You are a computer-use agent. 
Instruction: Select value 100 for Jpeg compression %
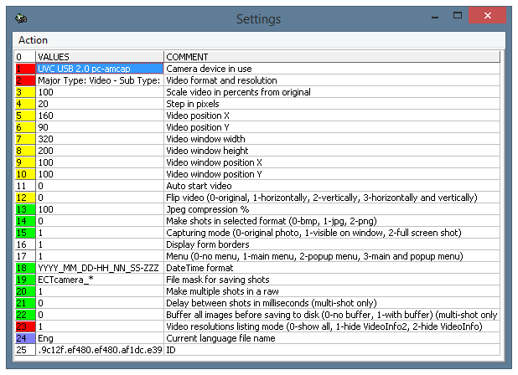pos(100,209)
